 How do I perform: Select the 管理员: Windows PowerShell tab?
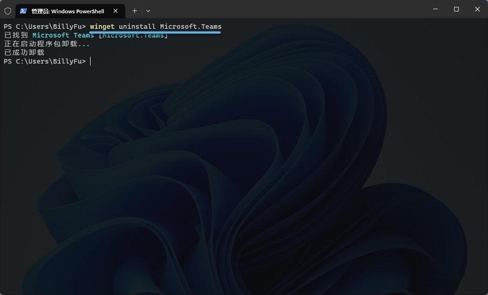coord(70,11)
